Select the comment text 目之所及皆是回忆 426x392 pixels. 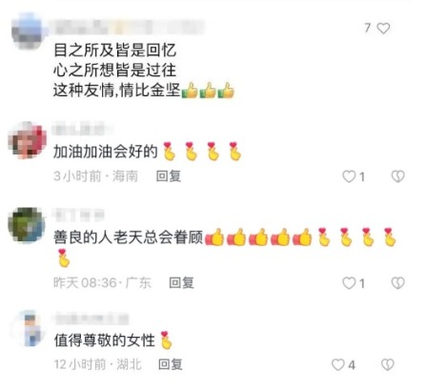114,51
